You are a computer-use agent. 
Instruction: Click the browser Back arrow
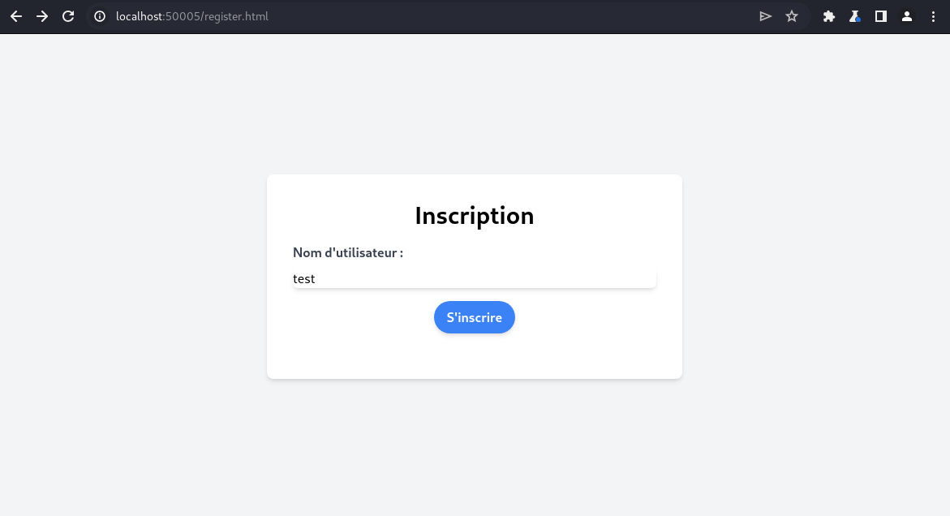[x=16, y=16]
